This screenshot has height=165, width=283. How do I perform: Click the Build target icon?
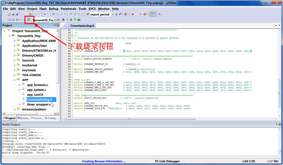click(9, 20)
